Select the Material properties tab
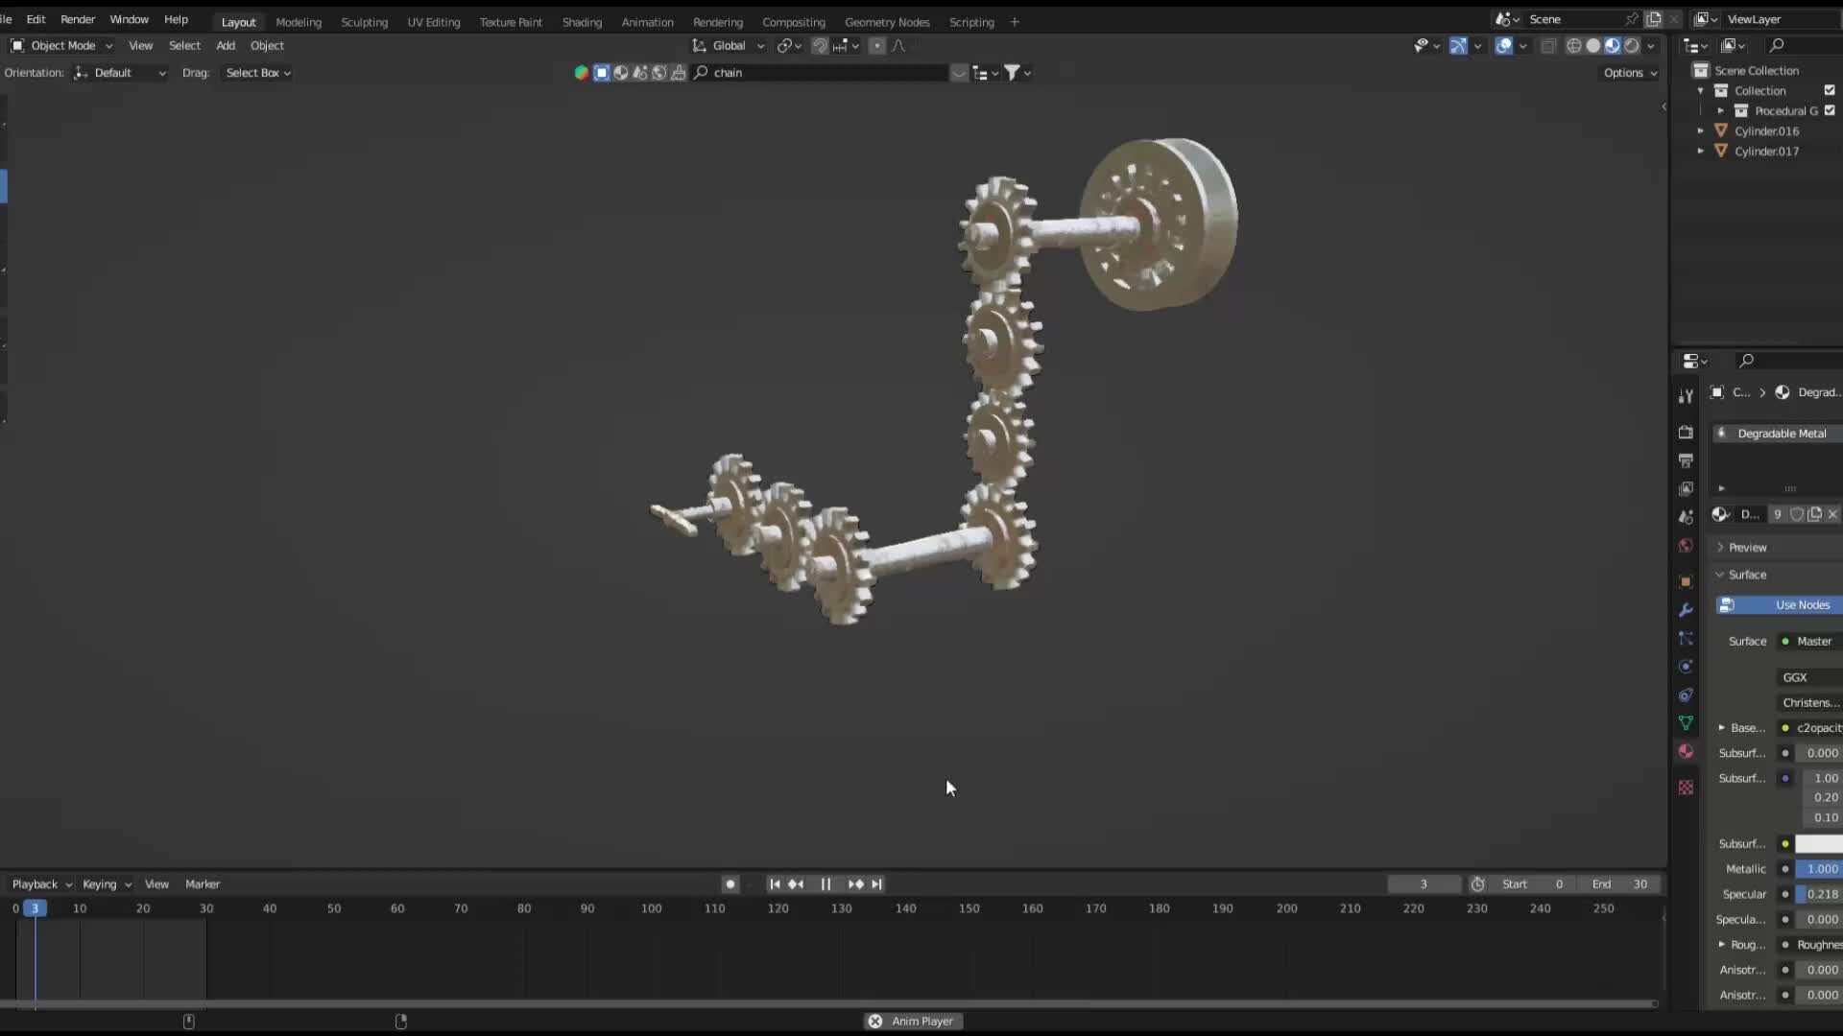This screenshot has width=1843, height=1036. coord(1687,752)
